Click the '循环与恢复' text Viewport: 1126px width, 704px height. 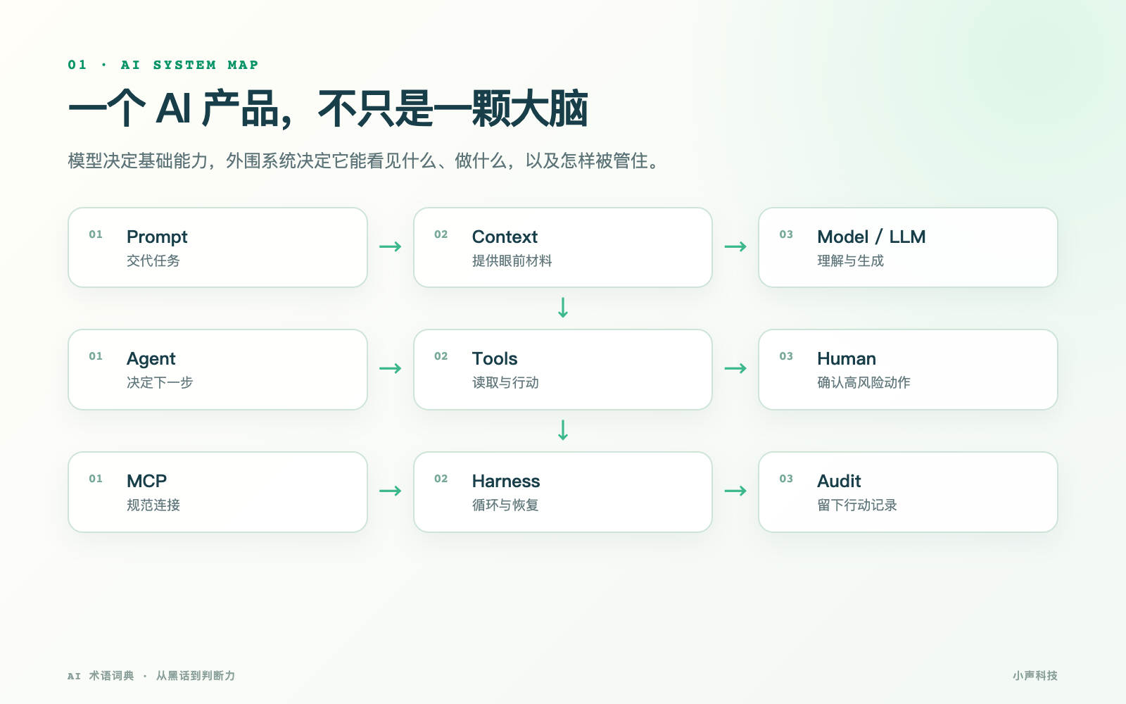point(505,505)
